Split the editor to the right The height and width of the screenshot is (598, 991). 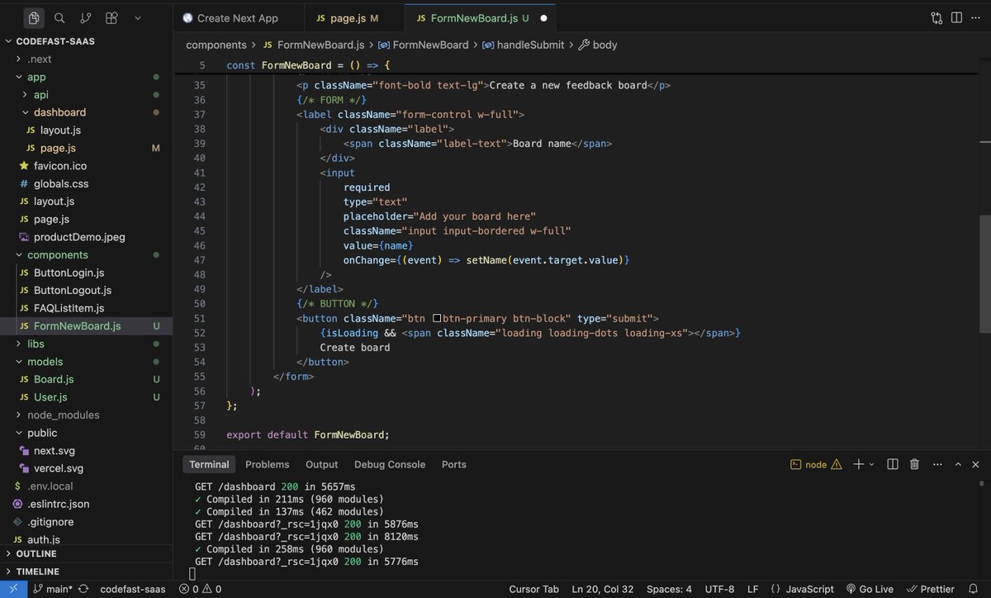(956, 17)
